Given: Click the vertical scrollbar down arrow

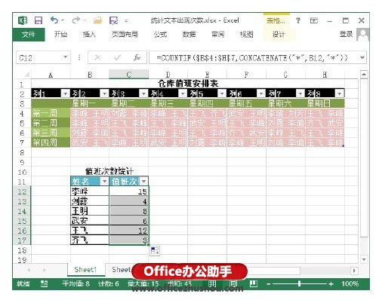Looking at the screenshot, I should click(x=364, y=259).
